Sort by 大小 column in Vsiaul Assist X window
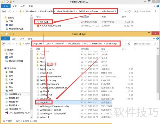Viewport: 160px width, 124px height. (x=124, y=17)
